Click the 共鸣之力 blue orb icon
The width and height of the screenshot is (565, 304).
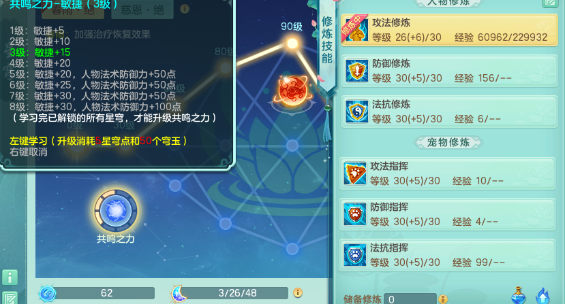point(116,210)
